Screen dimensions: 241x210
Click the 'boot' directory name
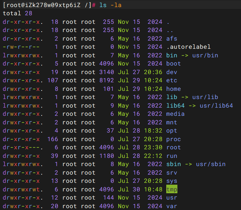click(x=173, y=64)
